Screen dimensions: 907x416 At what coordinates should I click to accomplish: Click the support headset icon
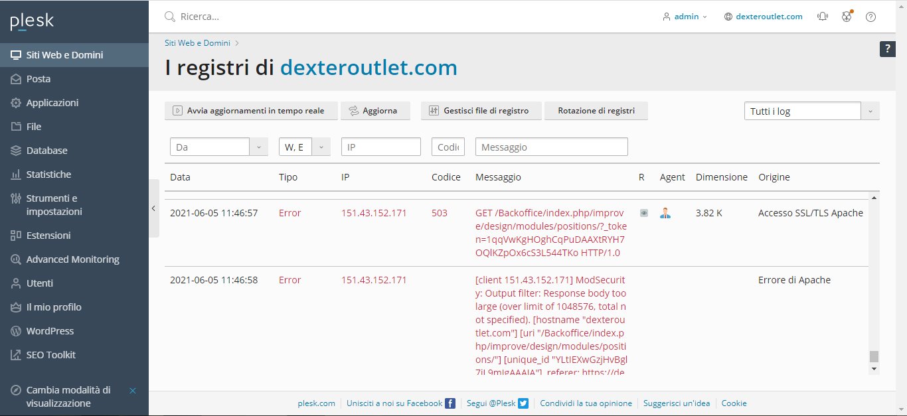[823, 17]
